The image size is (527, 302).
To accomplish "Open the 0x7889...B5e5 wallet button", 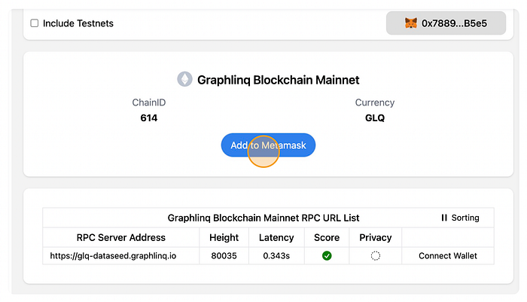I will [x=446, y=23].
